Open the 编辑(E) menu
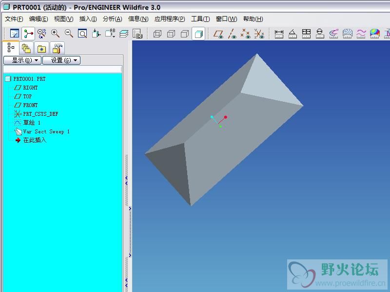The width and height of the screenshot is (390, 292). tap(39, 19)
